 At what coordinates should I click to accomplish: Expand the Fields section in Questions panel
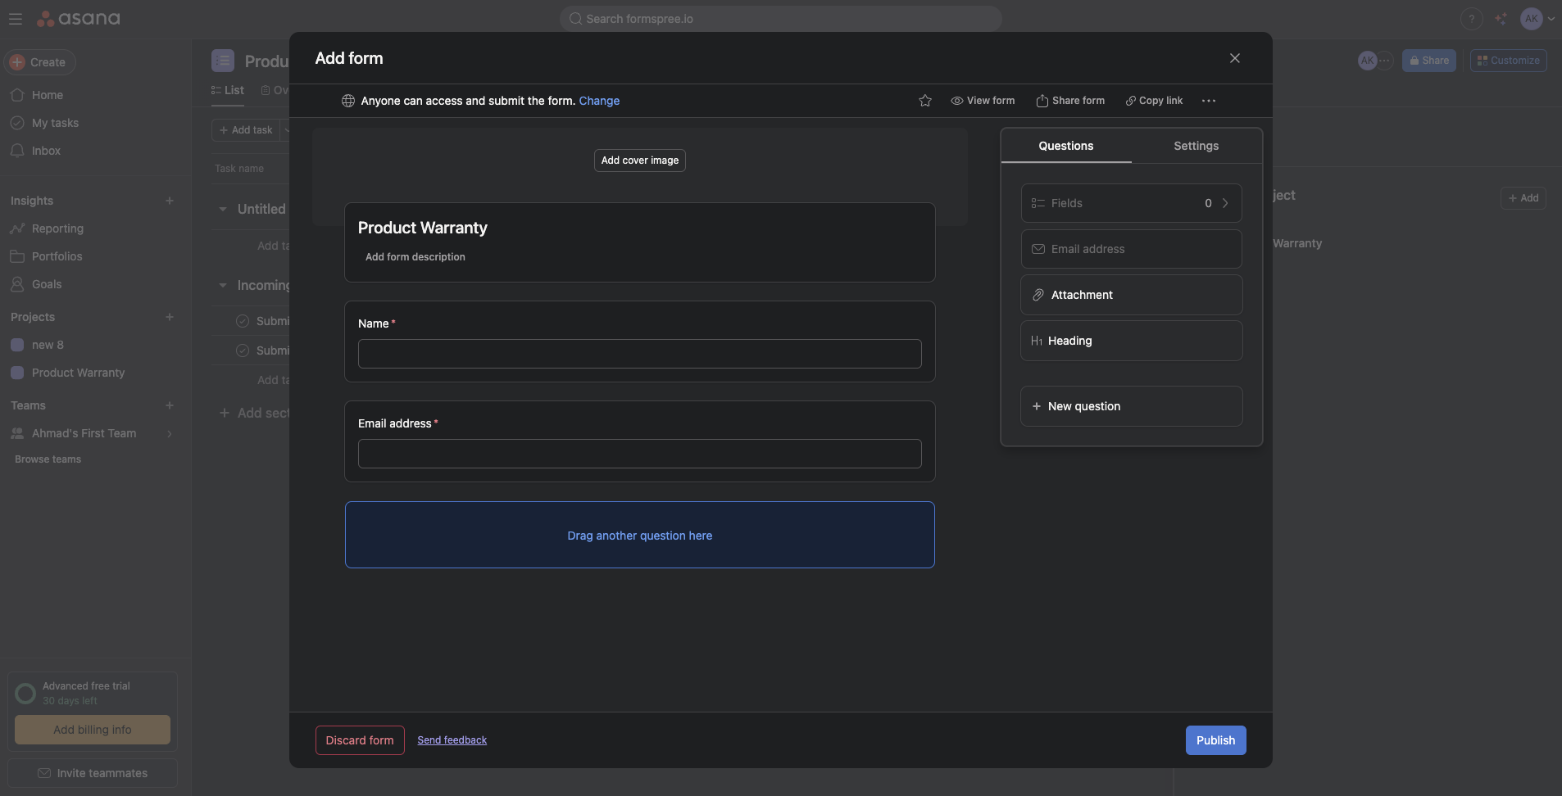coord(1224,202)
